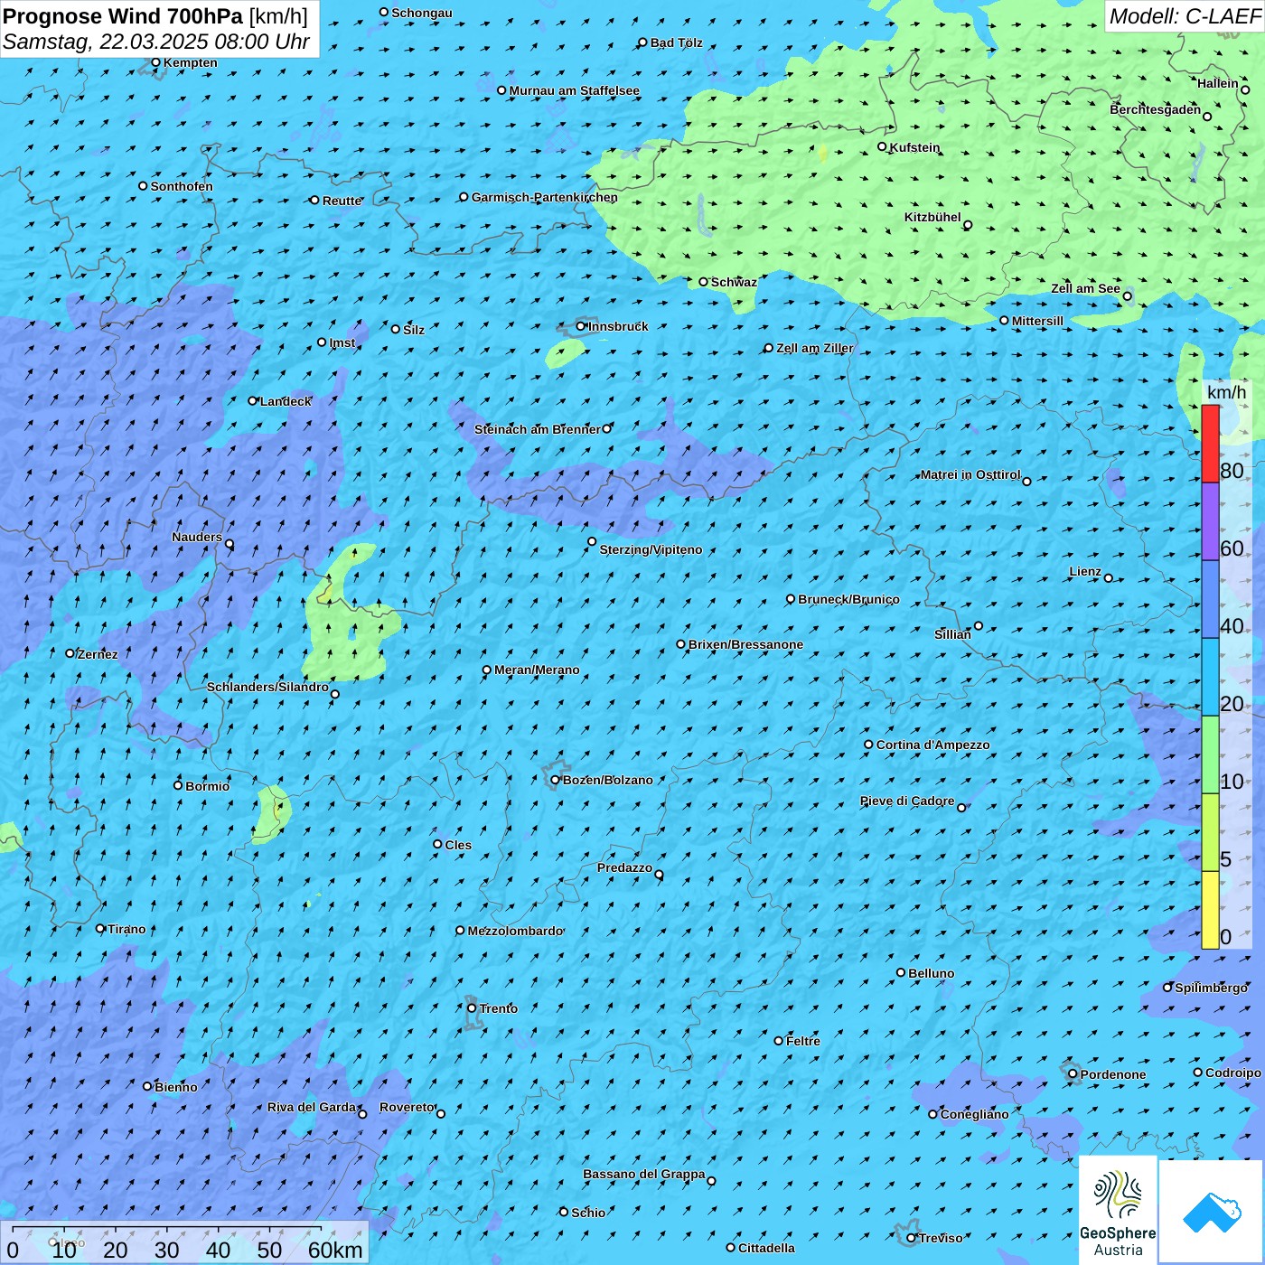The height and width of the screenshot is (1265, 1265).
Task: Click the Kempten city label
Action: [x=191, y=62]
